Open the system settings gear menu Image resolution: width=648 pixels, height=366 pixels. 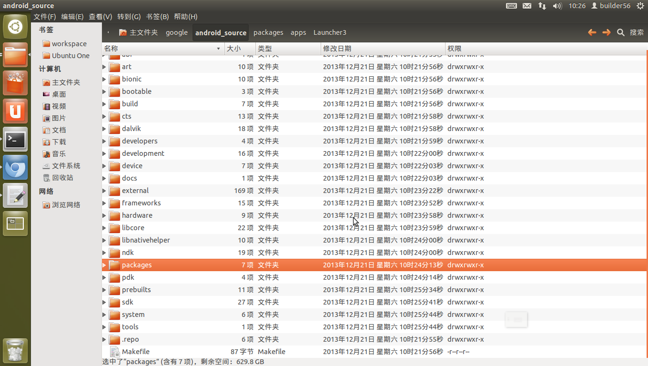[640, 6]
